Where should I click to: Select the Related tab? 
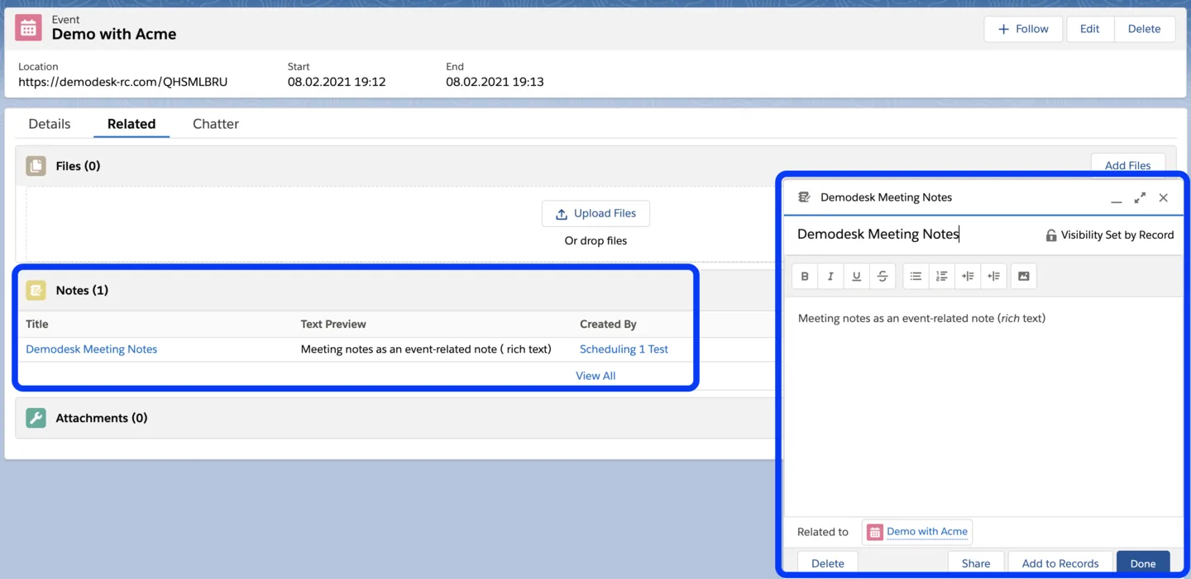point(132,124)
